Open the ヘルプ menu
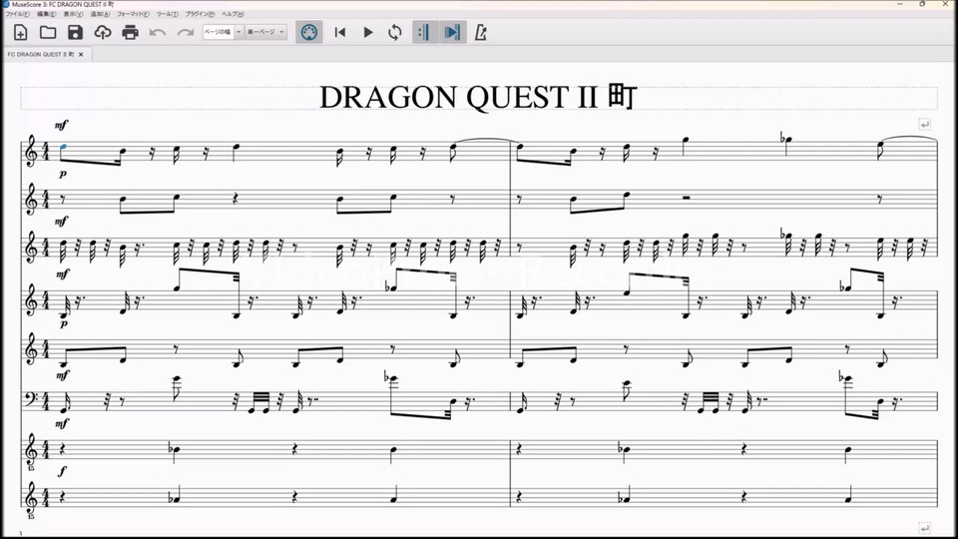 click(233, 14)
